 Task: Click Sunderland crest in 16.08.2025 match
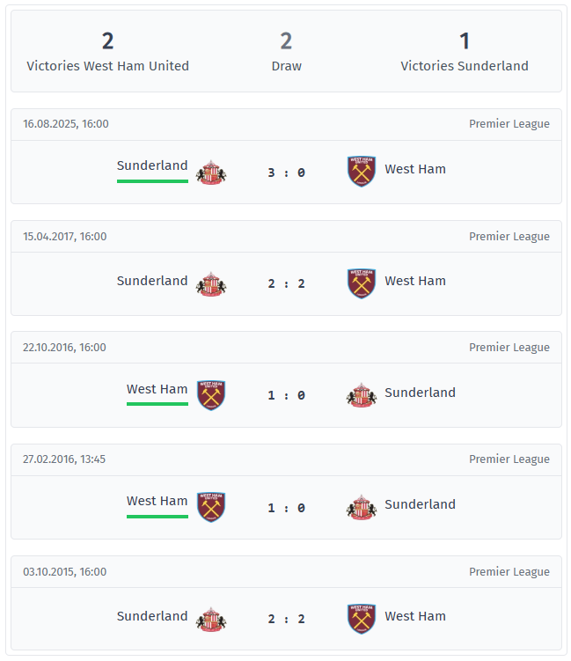[x=211, y=173]
